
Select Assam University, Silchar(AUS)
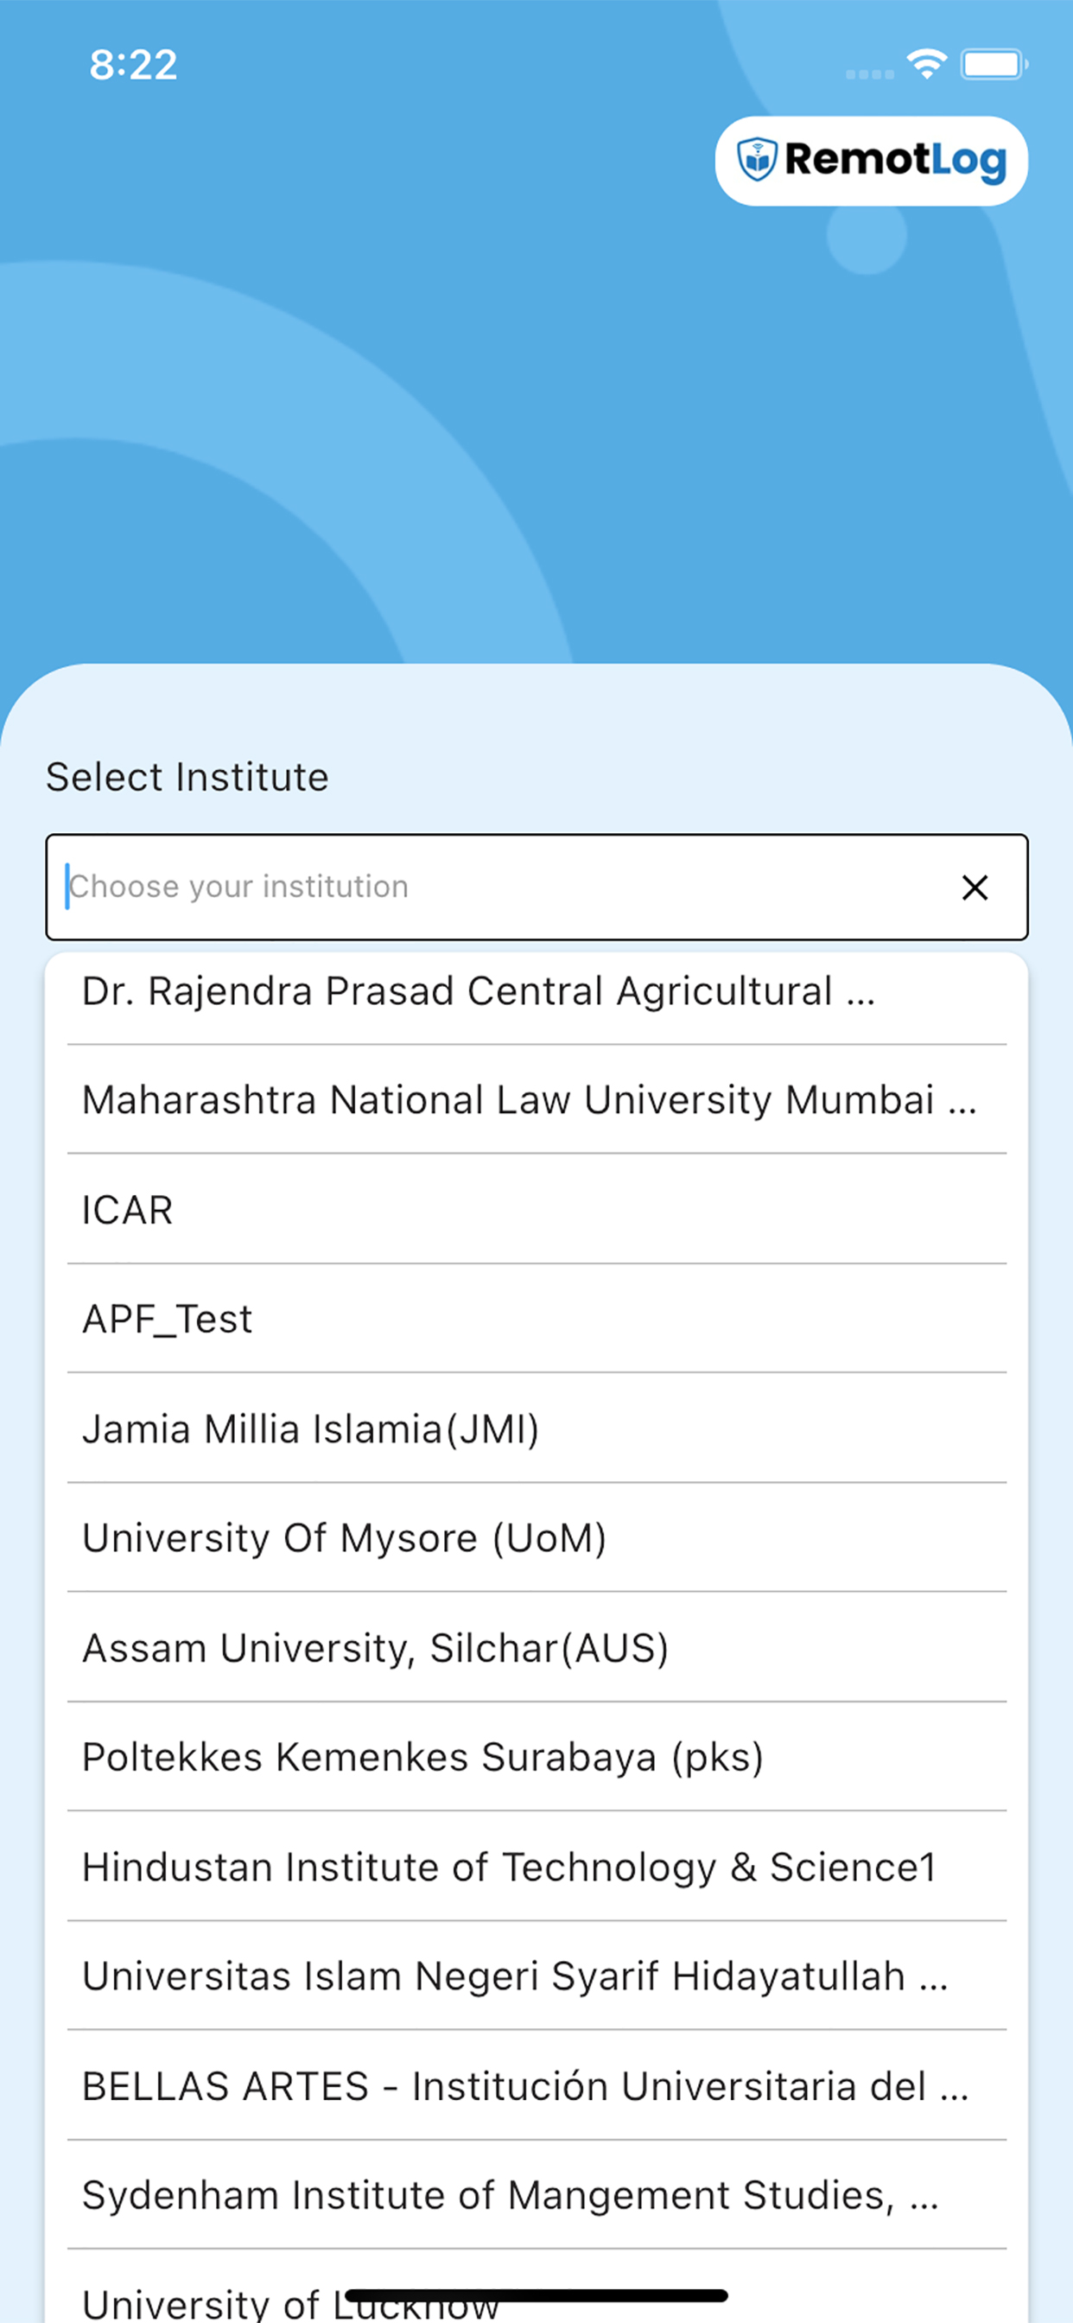tap(536, 1647)
